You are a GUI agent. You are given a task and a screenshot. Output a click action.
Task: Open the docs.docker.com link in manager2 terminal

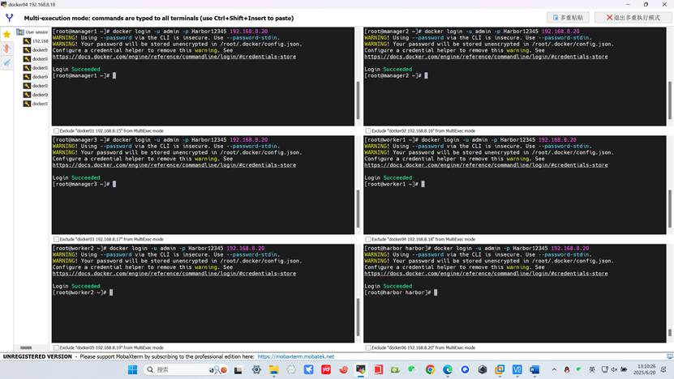tap(486, 57)
